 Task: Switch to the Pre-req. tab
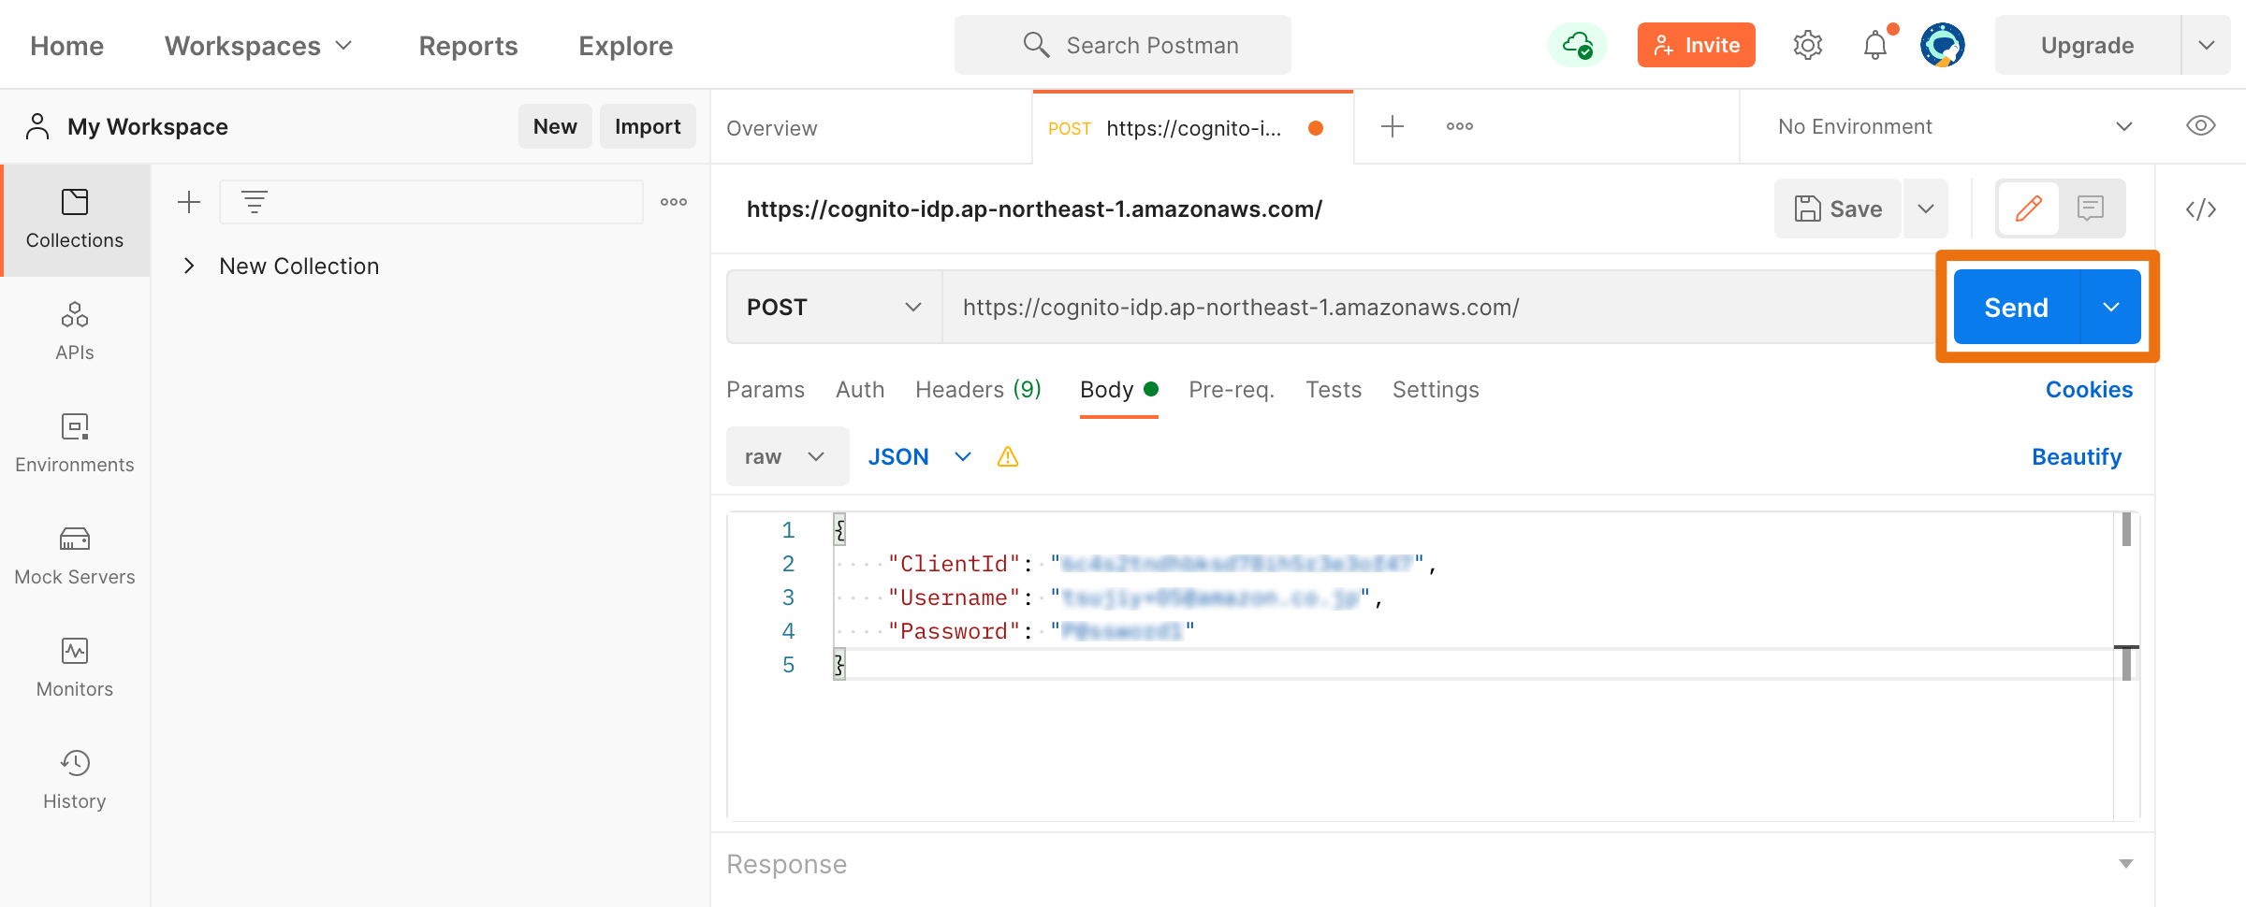(1232, 390)
